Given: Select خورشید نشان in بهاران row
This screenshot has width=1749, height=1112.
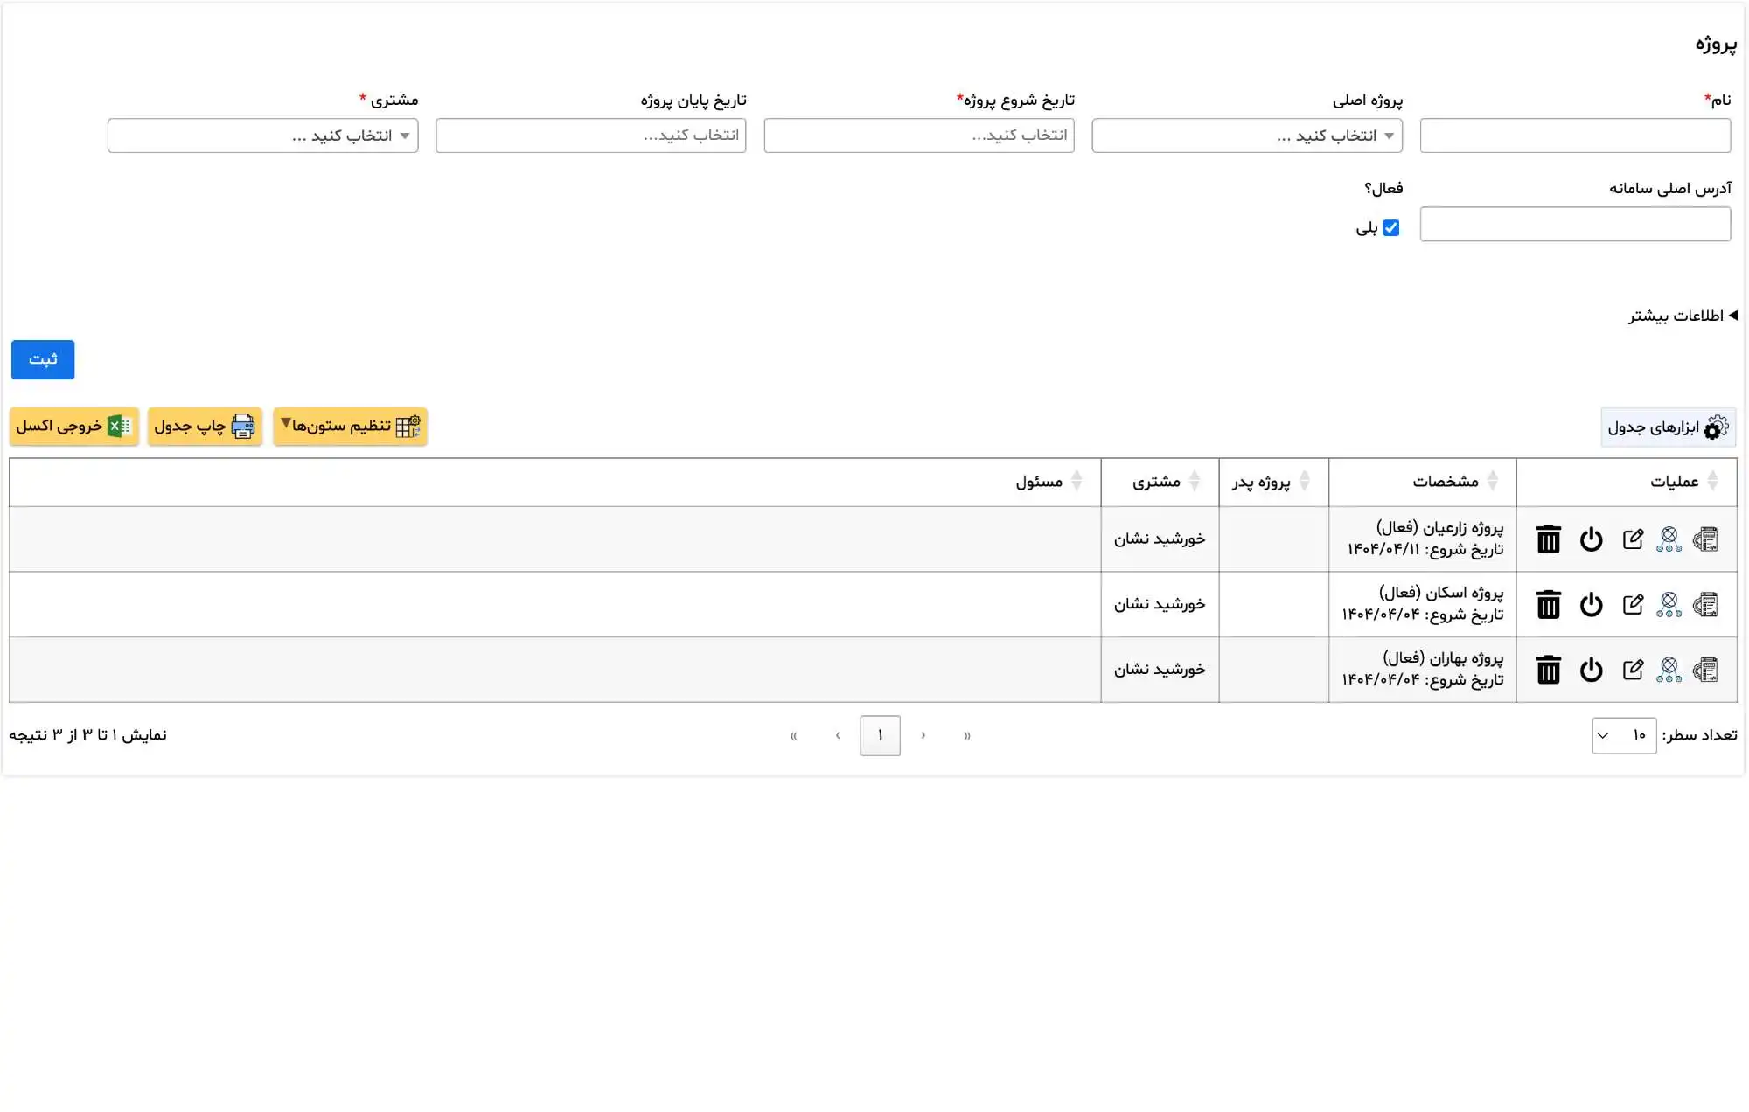Looking at the screenshot, I should click(x=1160, y=669).
